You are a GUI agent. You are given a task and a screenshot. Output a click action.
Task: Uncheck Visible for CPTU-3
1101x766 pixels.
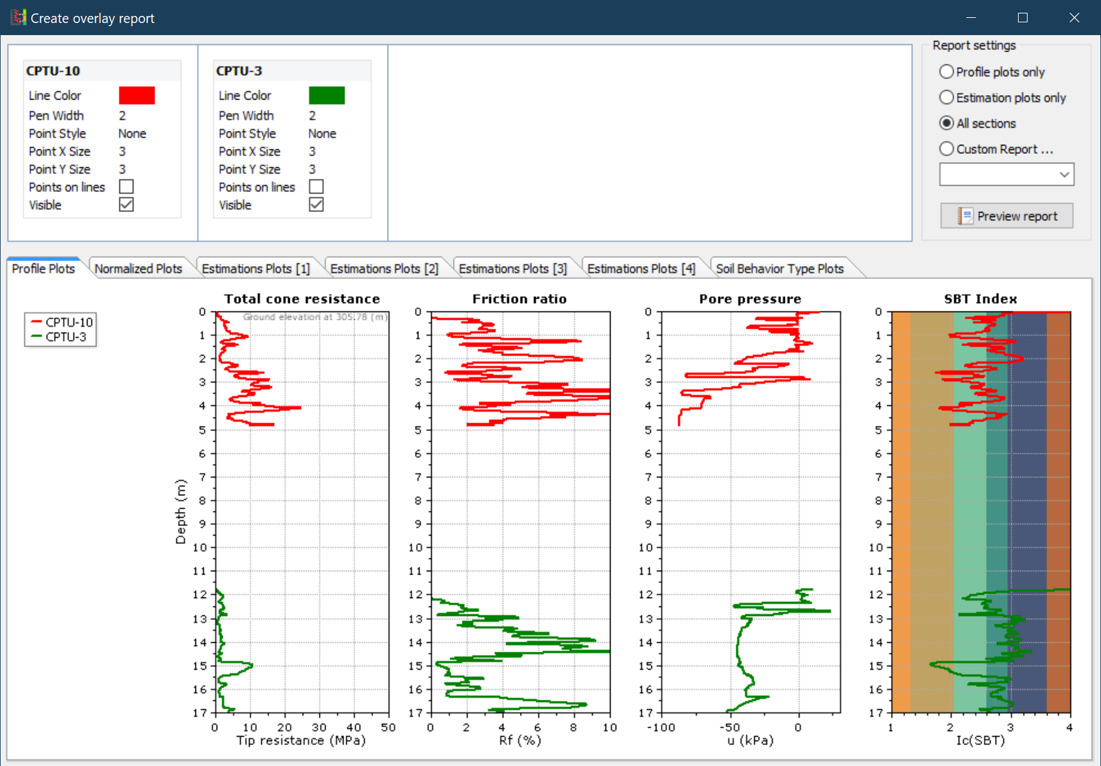[x=316, y=204]
